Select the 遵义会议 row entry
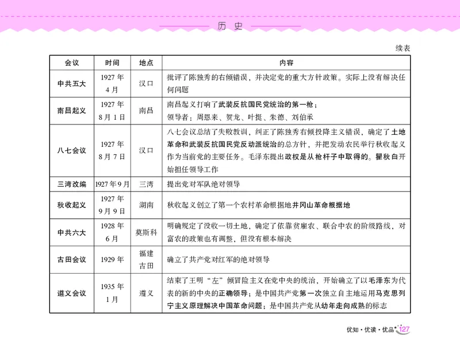The height and width of the screenshot is (356, 460). coord(72,292)
